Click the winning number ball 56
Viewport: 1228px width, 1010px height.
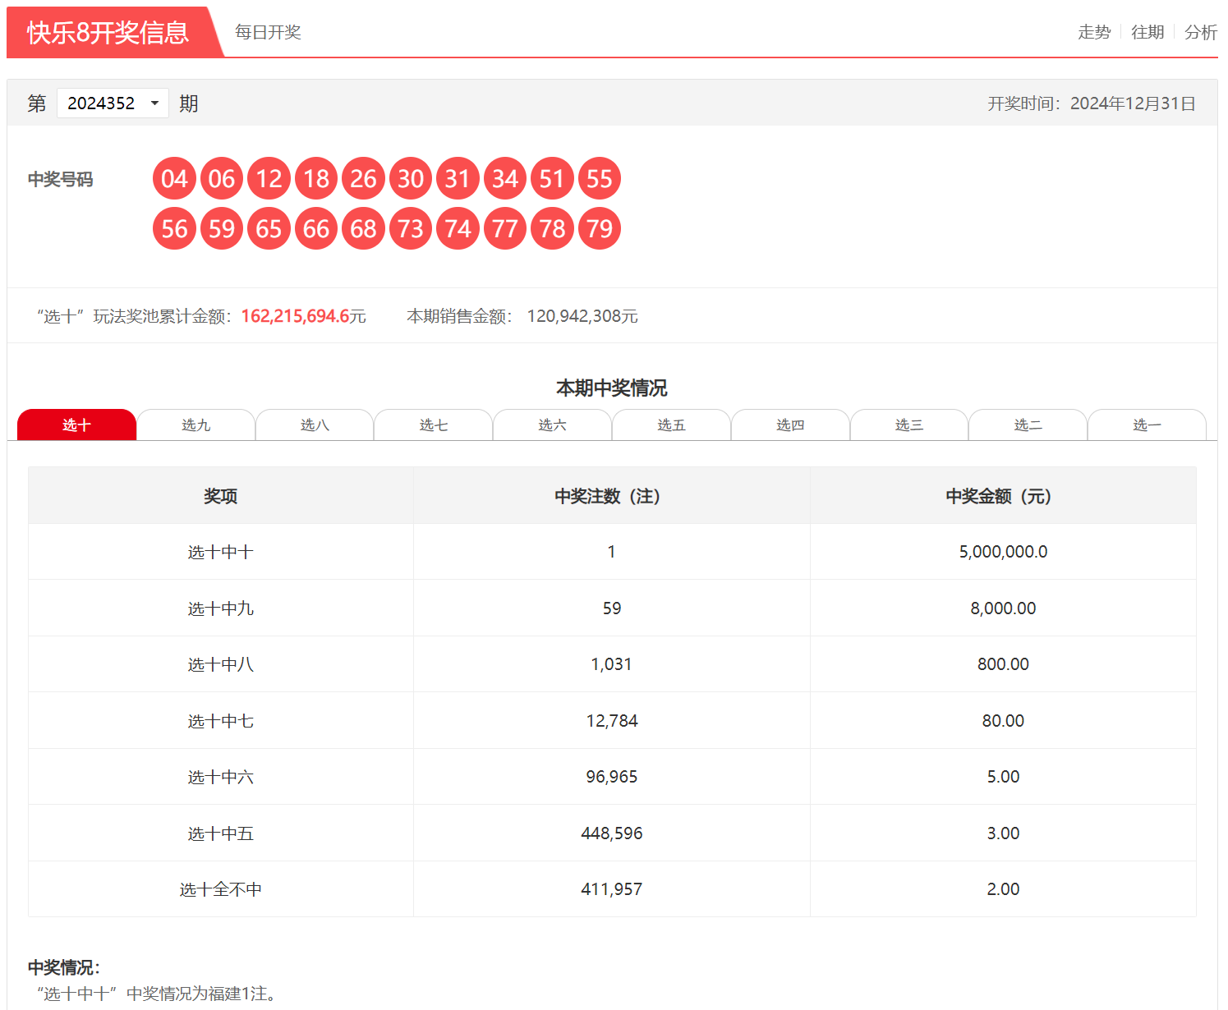pyautogui.click(x=174, y=228)
